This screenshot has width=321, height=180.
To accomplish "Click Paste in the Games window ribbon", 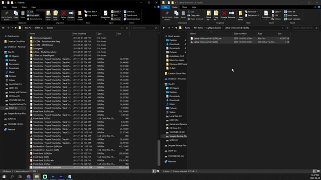I will point(23,15).
